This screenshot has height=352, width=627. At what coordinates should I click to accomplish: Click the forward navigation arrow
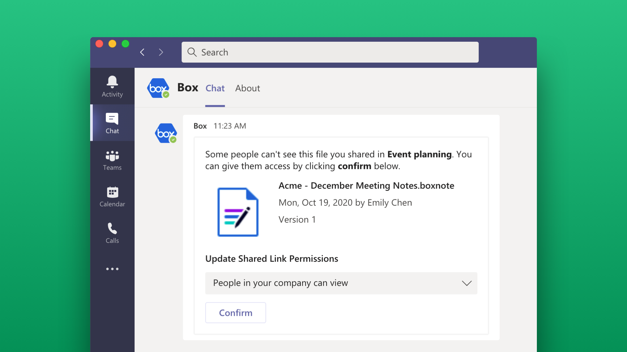tap(161, 52)
